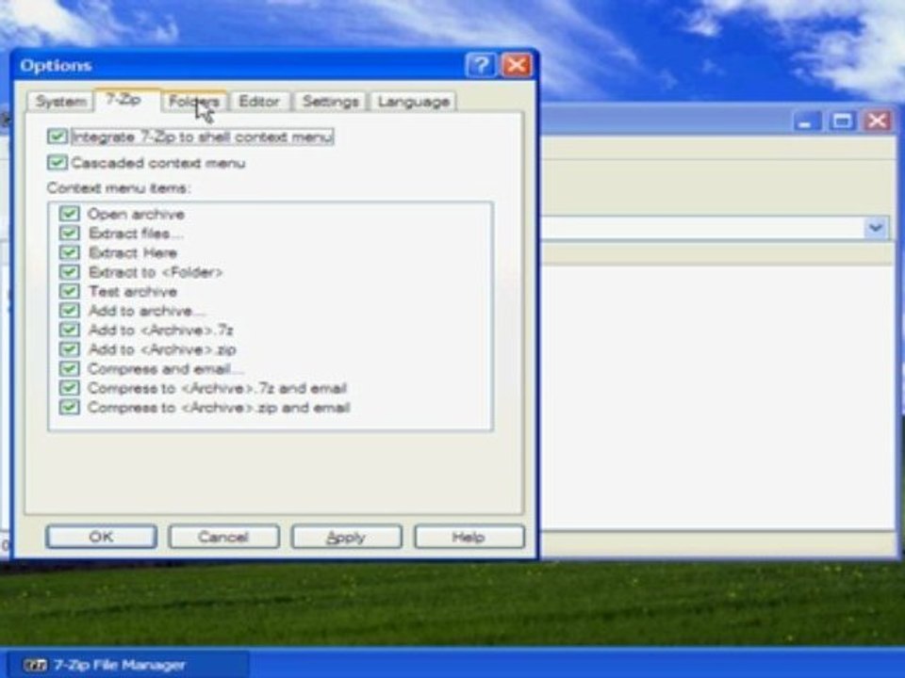The height and width of the screenshot is (678, 905).
Task: Select the 7-Zip tab
Action: tap(123, 100)
